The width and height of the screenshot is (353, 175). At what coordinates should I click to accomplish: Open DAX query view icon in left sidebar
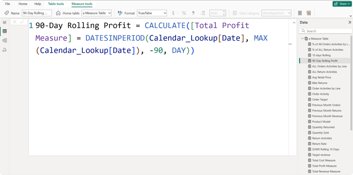point(5,50)
